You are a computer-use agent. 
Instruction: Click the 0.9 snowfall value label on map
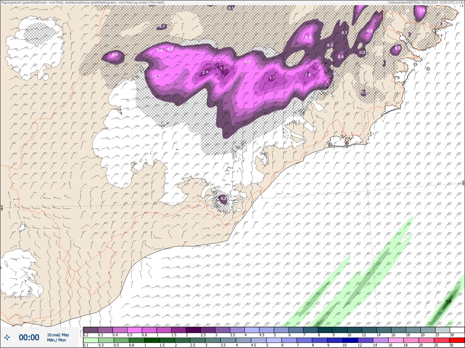(x=308, y=37)
